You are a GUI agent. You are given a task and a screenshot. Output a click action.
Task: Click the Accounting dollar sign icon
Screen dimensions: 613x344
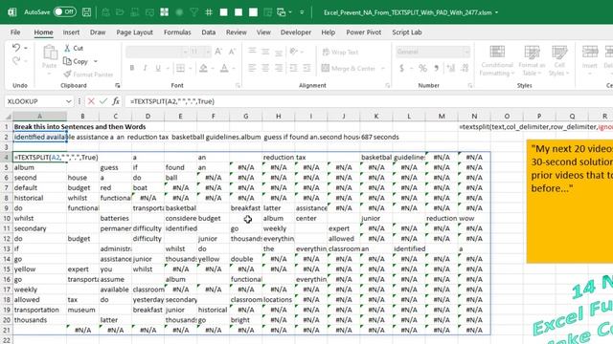click(x=401, y=68)
